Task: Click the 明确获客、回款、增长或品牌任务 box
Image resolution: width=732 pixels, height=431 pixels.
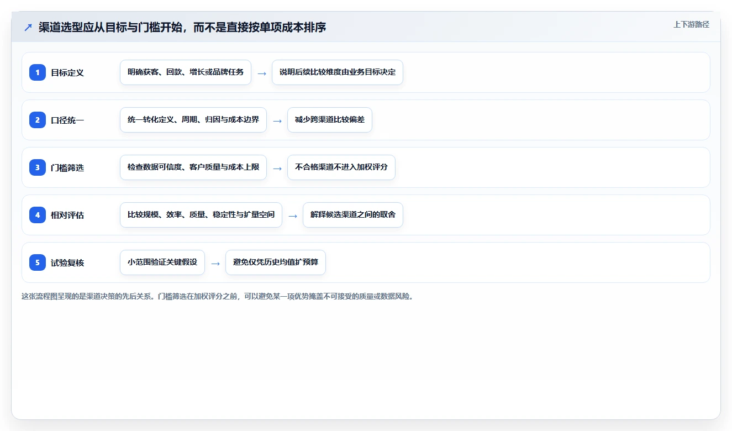Action: click(186, 72)
